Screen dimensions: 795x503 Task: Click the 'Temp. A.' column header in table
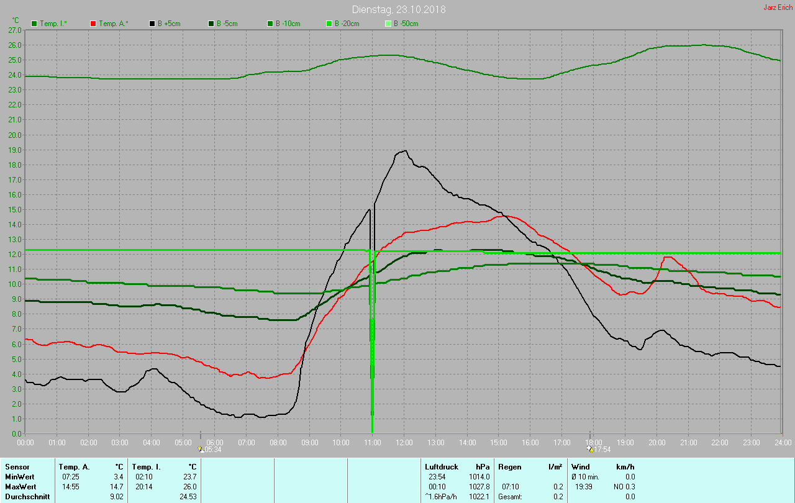(x=75, y=467)
